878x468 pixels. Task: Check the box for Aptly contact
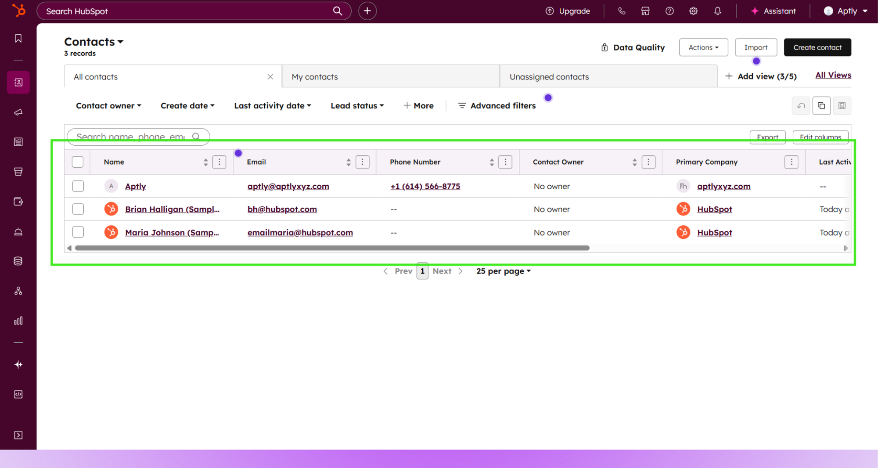point(78,186)
